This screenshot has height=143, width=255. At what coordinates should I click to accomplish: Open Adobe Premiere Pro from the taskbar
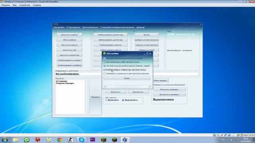[x=92, y=140]
